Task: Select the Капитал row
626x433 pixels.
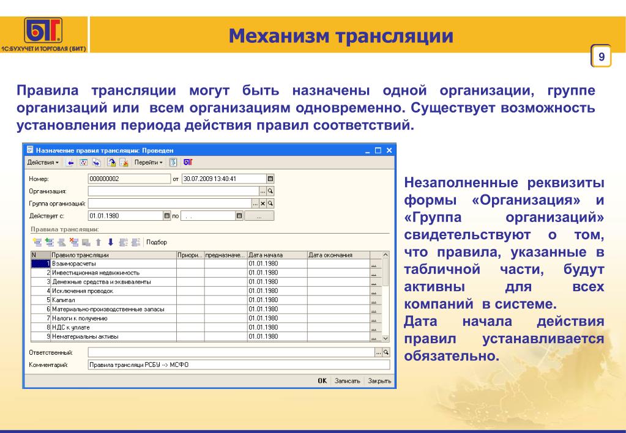Action: click(x=206, y=300)
